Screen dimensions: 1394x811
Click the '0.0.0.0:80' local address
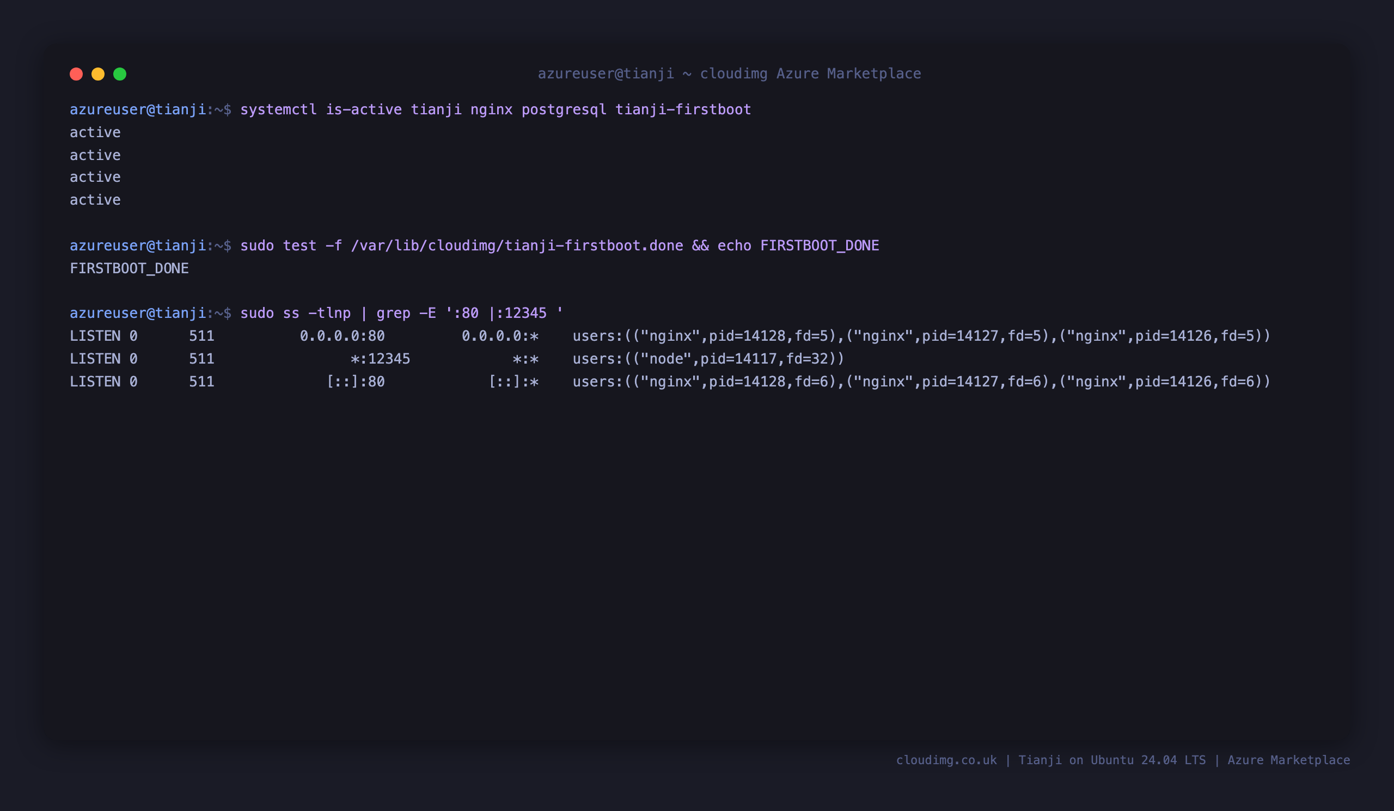click(343, 336)
